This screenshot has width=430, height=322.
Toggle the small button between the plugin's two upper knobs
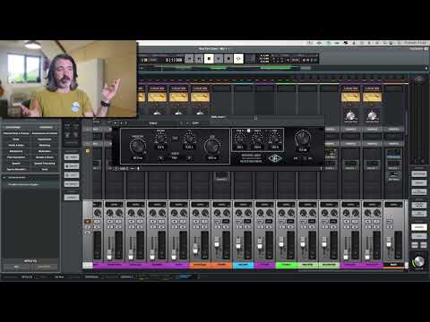click(x=175, y=138)
